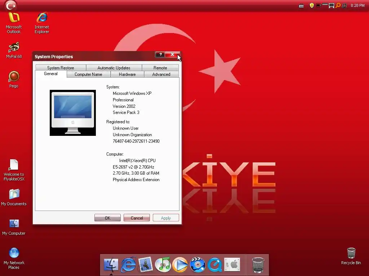The image size is (369, 276).
Task: Click the trash can in the dock
Action: [258, 265]
